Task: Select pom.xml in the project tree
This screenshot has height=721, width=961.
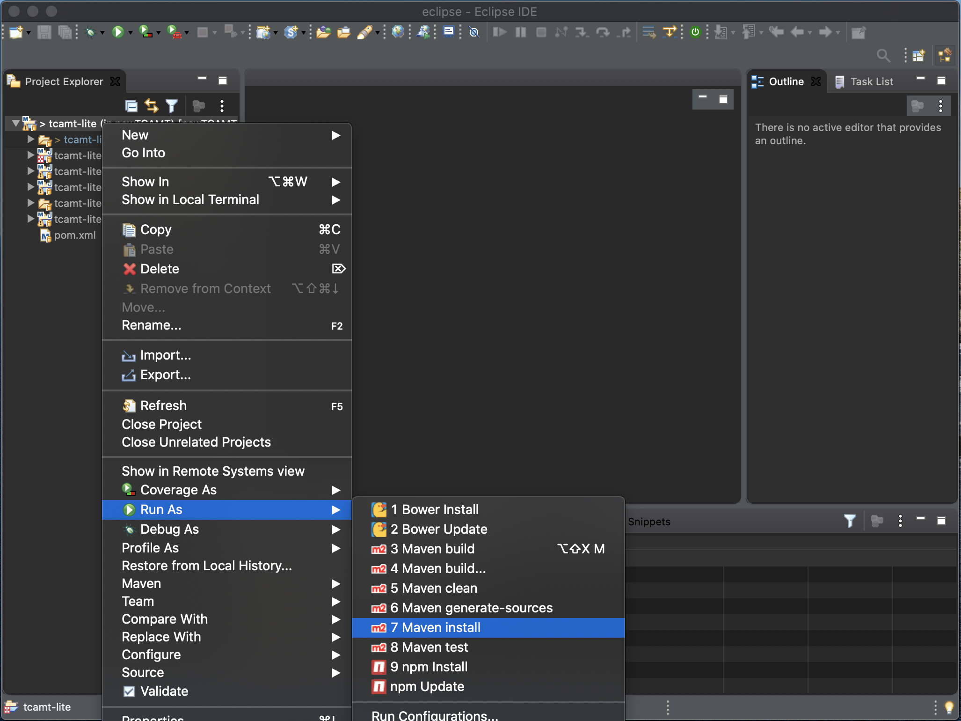Action: pos(74,235)
